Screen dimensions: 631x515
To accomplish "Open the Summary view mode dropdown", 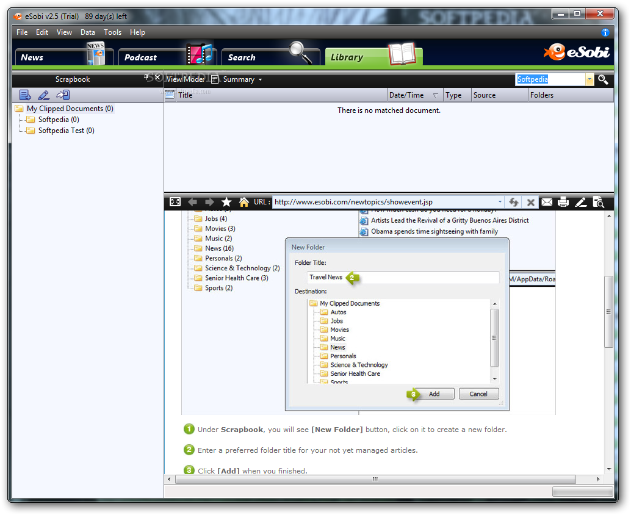I will [261, 80].
